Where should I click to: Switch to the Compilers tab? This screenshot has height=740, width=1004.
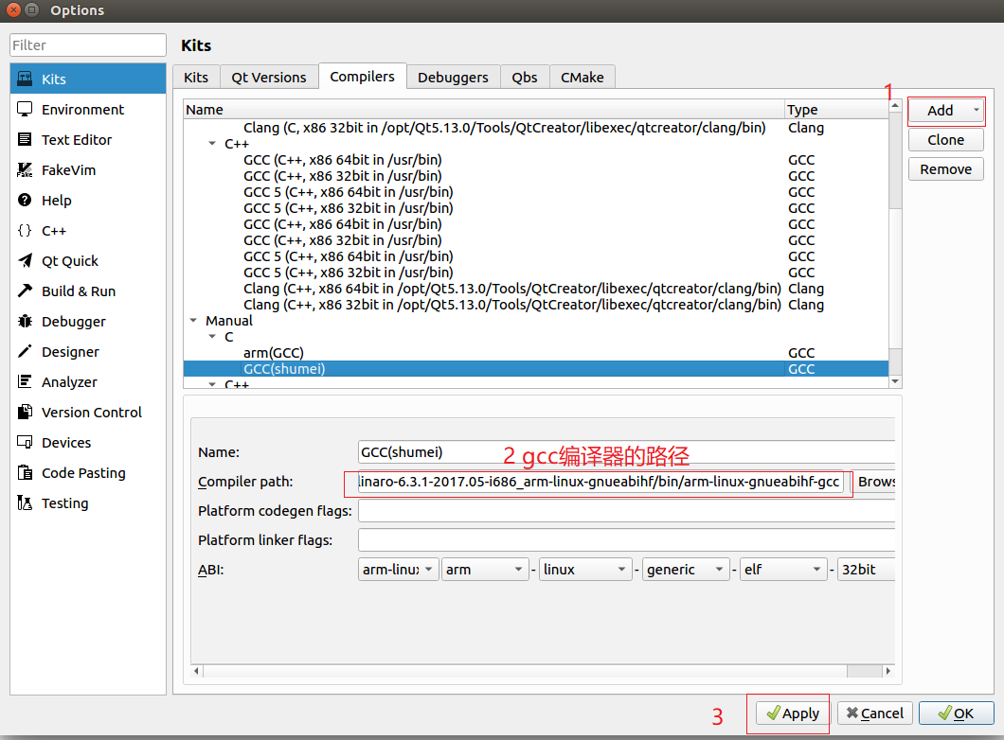(x=363, y=76)
